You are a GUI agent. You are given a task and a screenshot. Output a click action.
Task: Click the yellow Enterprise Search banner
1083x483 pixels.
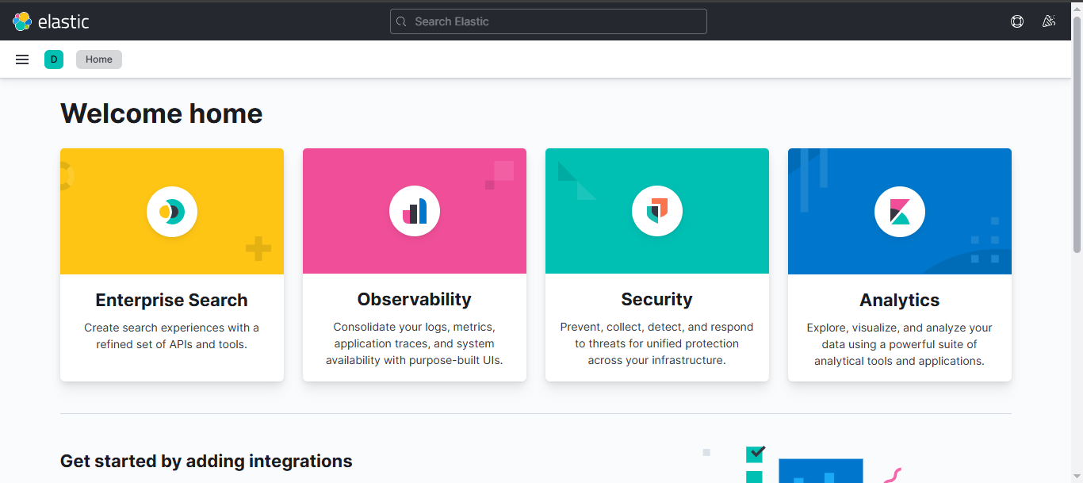tap(172, 211)
